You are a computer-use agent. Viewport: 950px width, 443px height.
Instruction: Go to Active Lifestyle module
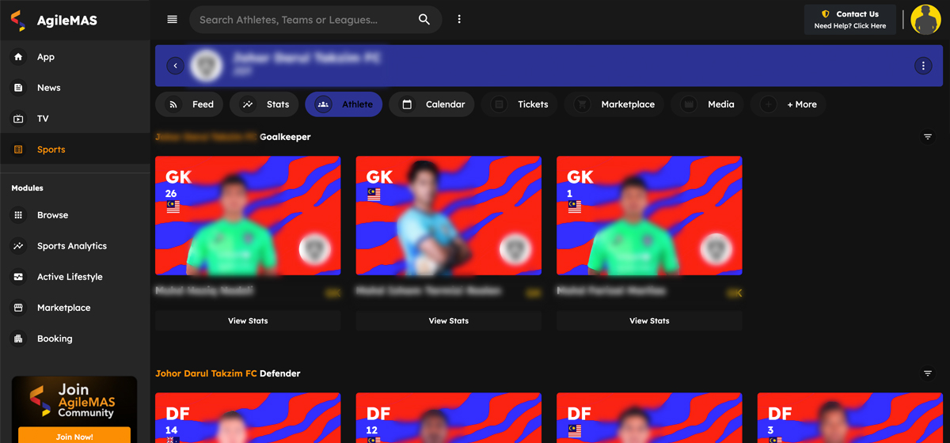[69, 277]
